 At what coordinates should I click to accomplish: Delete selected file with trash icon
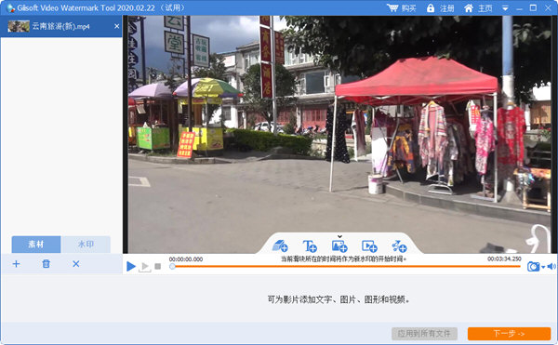(x=46, y=264)
